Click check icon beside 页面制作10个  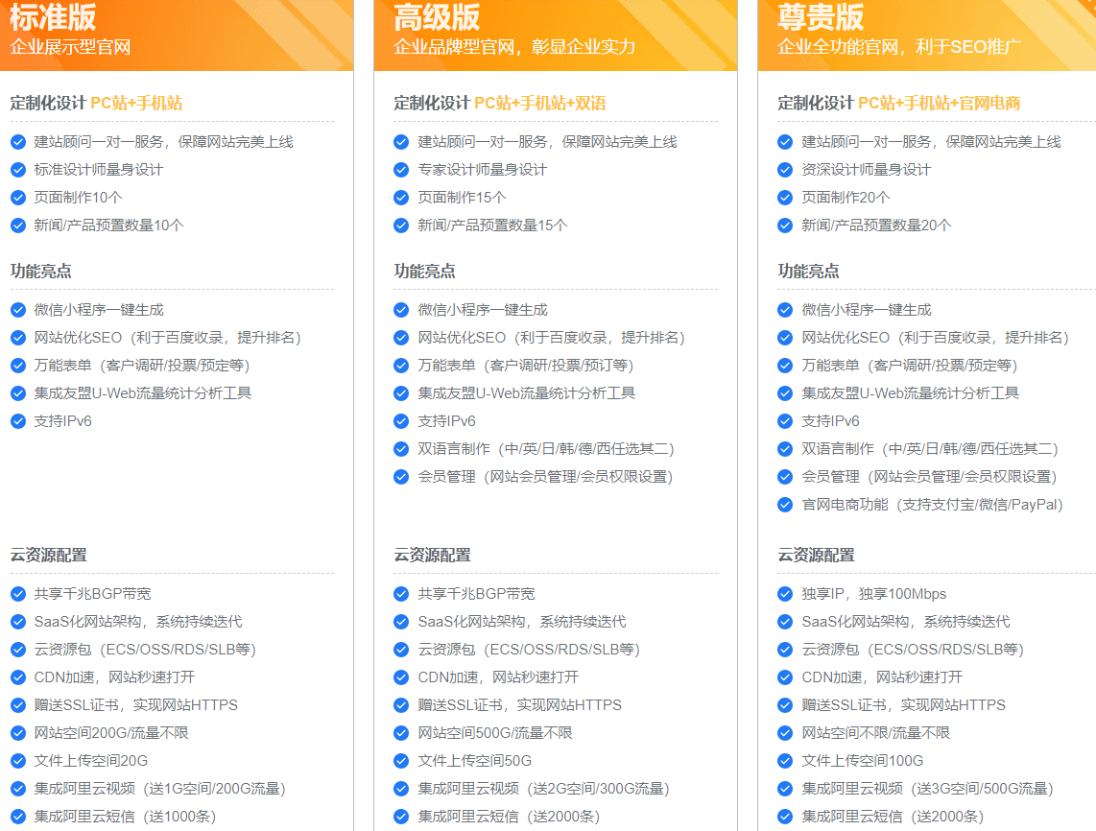pyautogui.click(x=18, y=198)
